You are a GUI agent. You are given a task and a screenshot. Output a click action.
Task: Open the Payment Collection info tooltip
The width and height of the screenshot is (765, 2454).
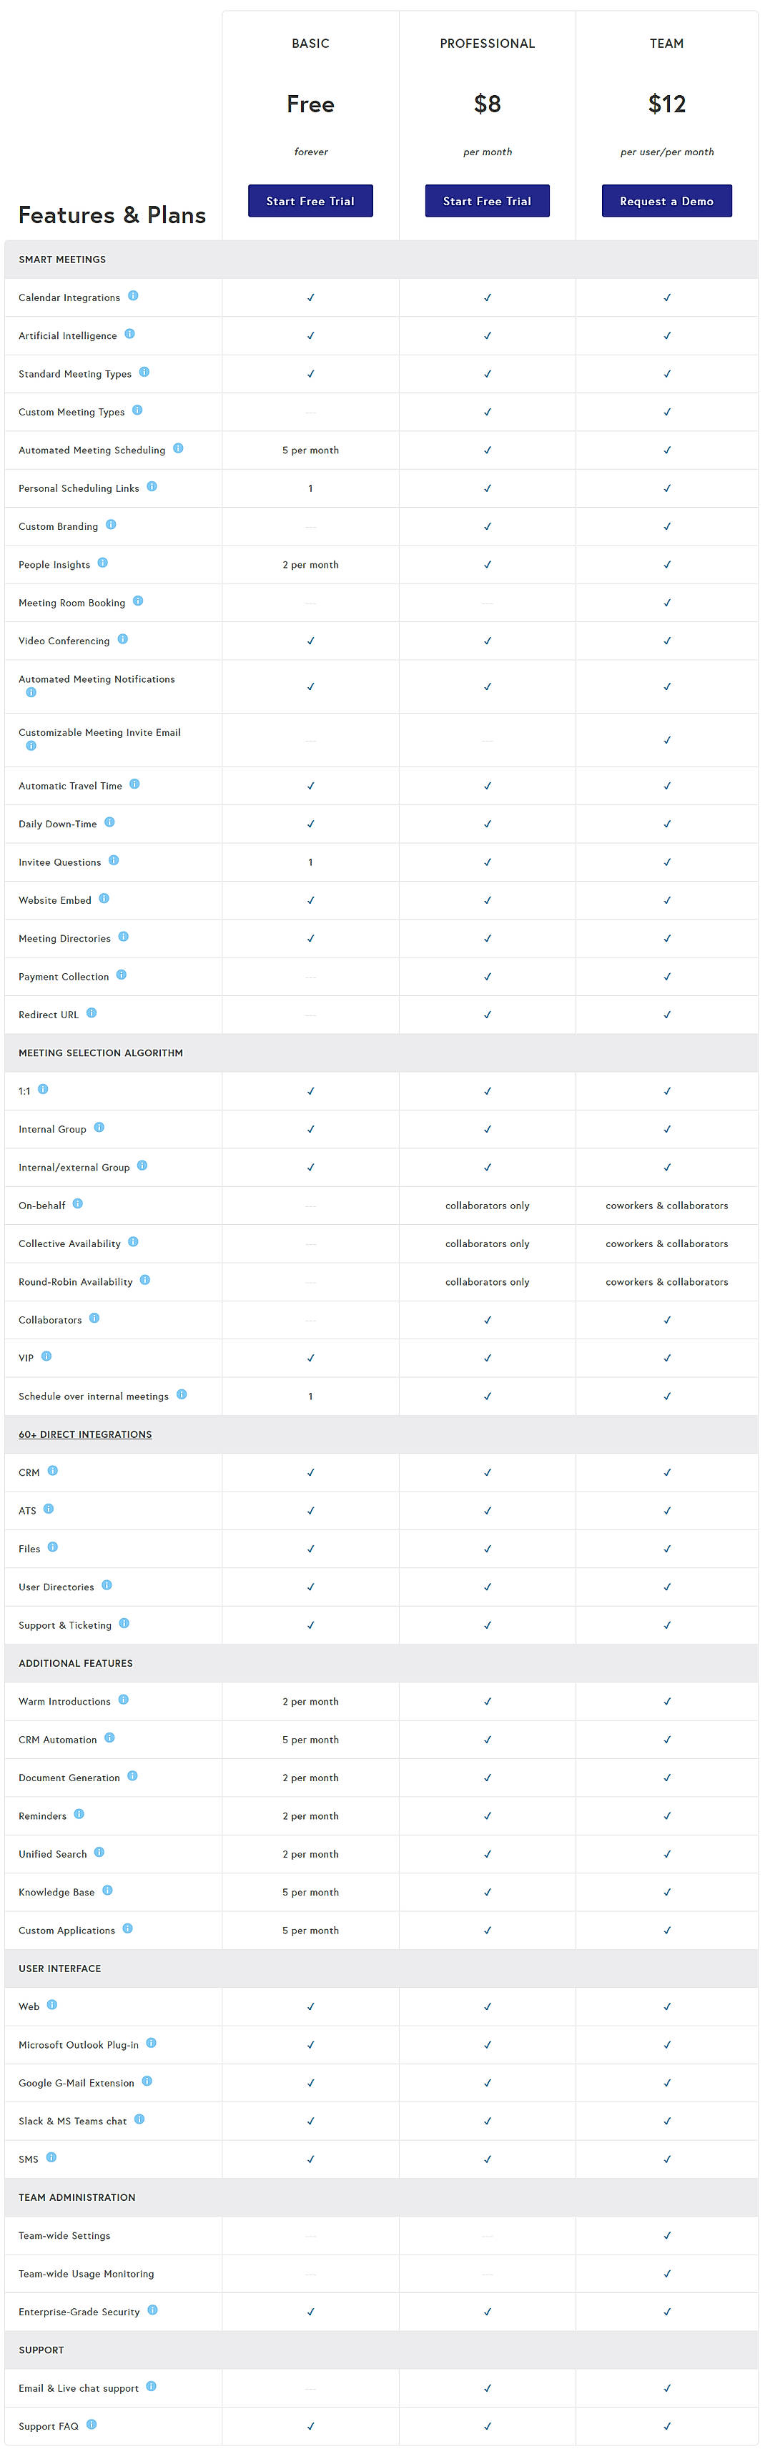pos(121,975)
